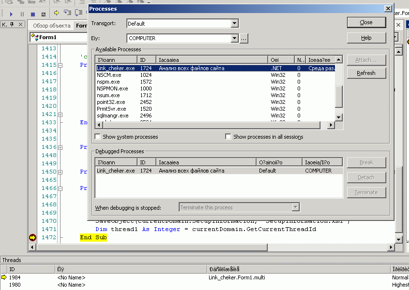This screenshot has height=290, width=409.
Task: Click the Continue (play) debug toolbar icon
Action: [x=11, y=14]
